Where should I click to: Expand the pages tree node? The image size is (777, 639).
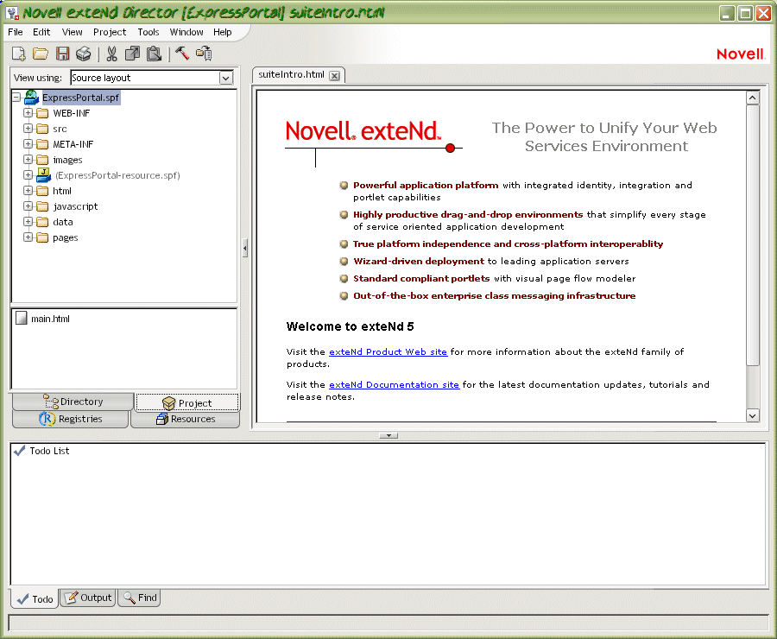coord(28,237)
